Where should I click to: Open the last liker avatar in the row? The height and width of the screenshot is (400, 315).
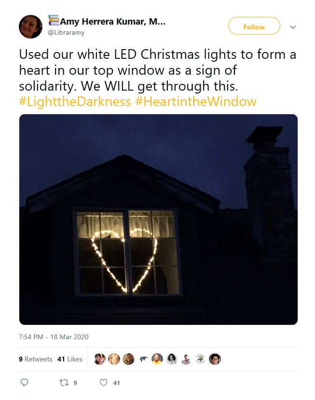pos(215,359)
